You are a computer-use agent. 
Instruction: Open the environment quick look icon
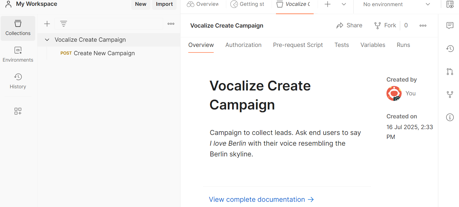(x=450, y=4)
